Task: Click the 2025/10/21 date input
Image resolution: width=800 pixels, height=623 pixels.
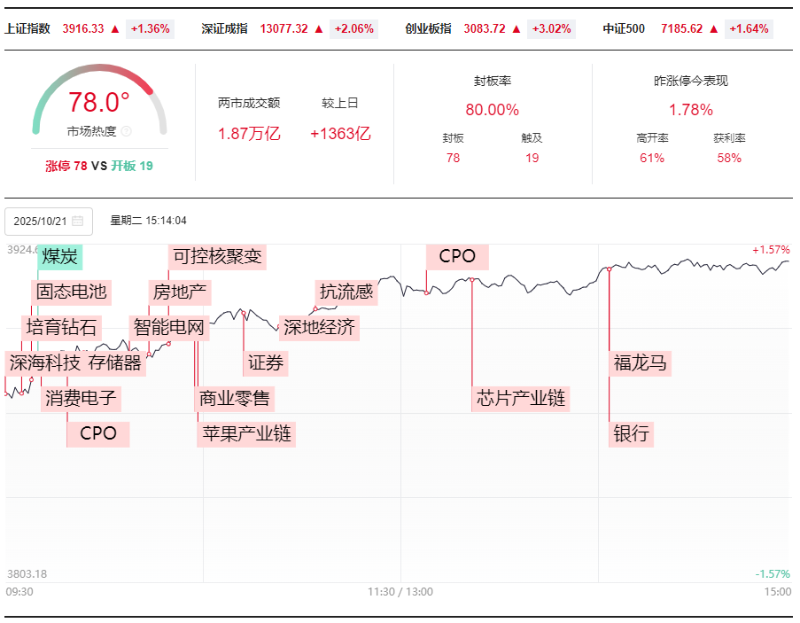Action: pos(41,221)
